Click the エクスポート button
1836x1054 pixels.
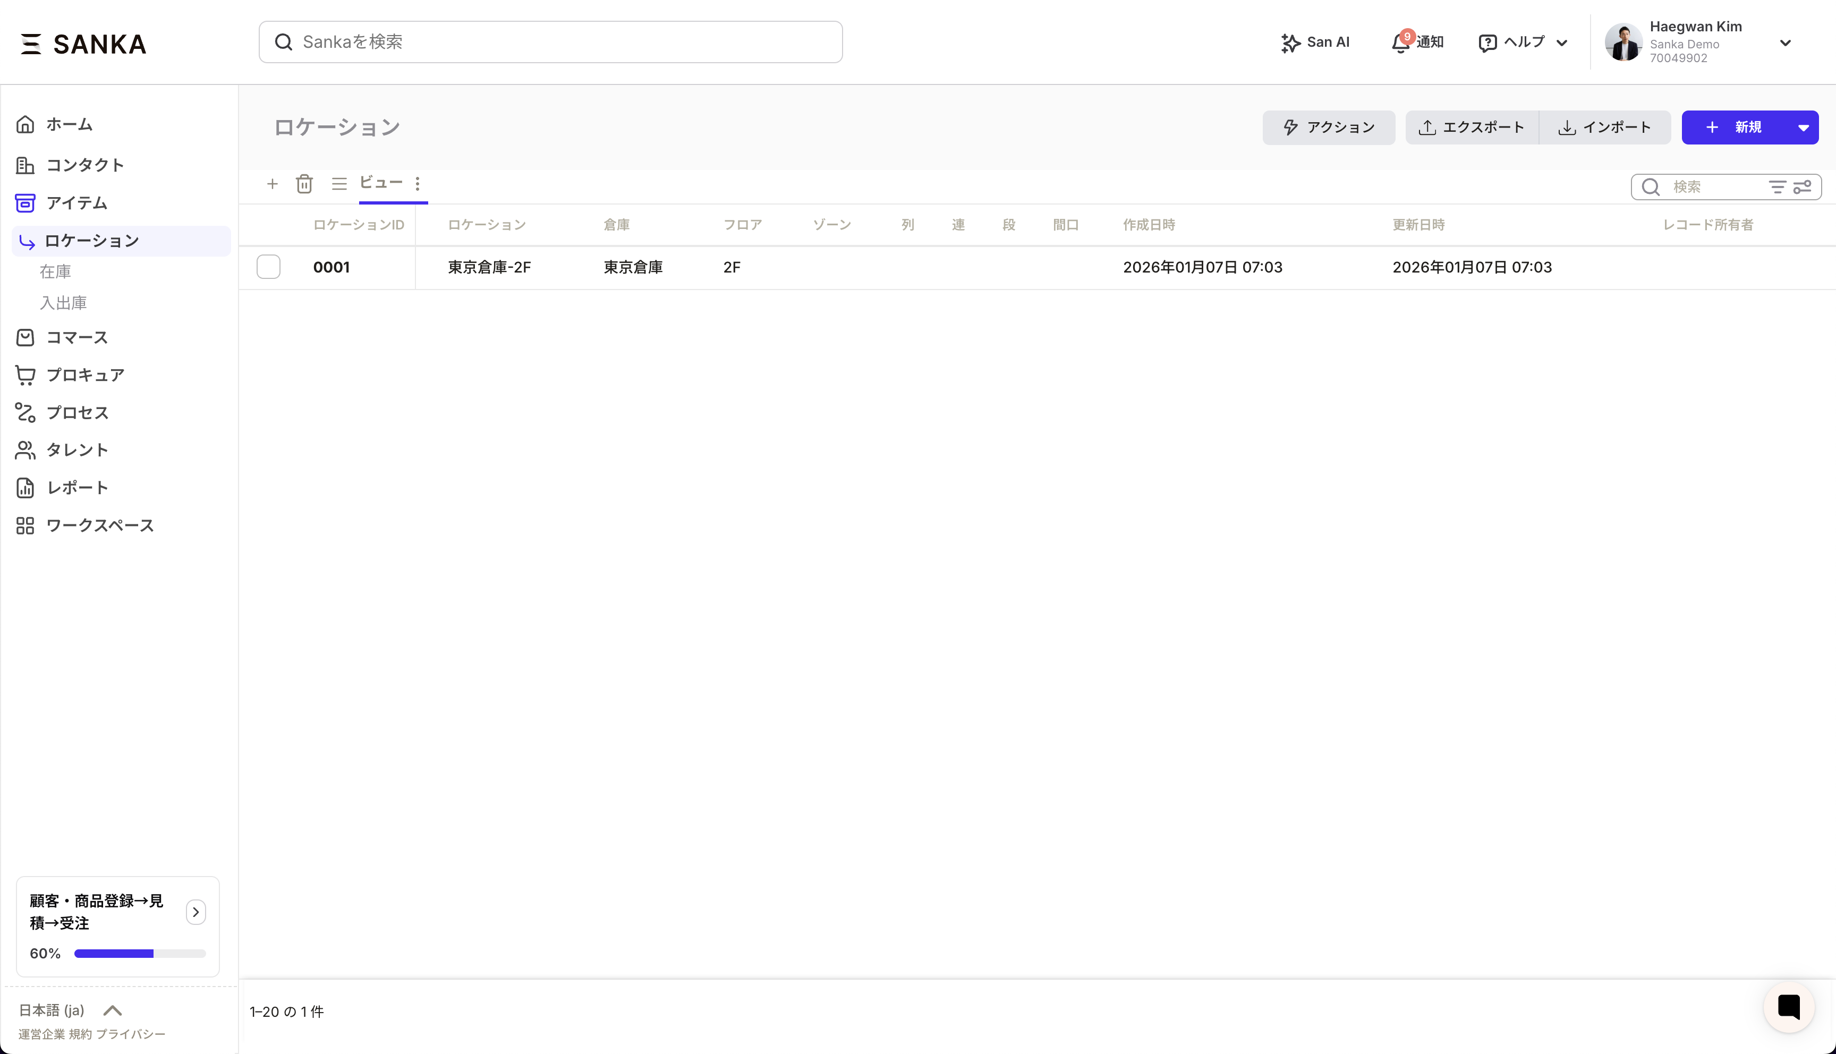click(1471, 127)
